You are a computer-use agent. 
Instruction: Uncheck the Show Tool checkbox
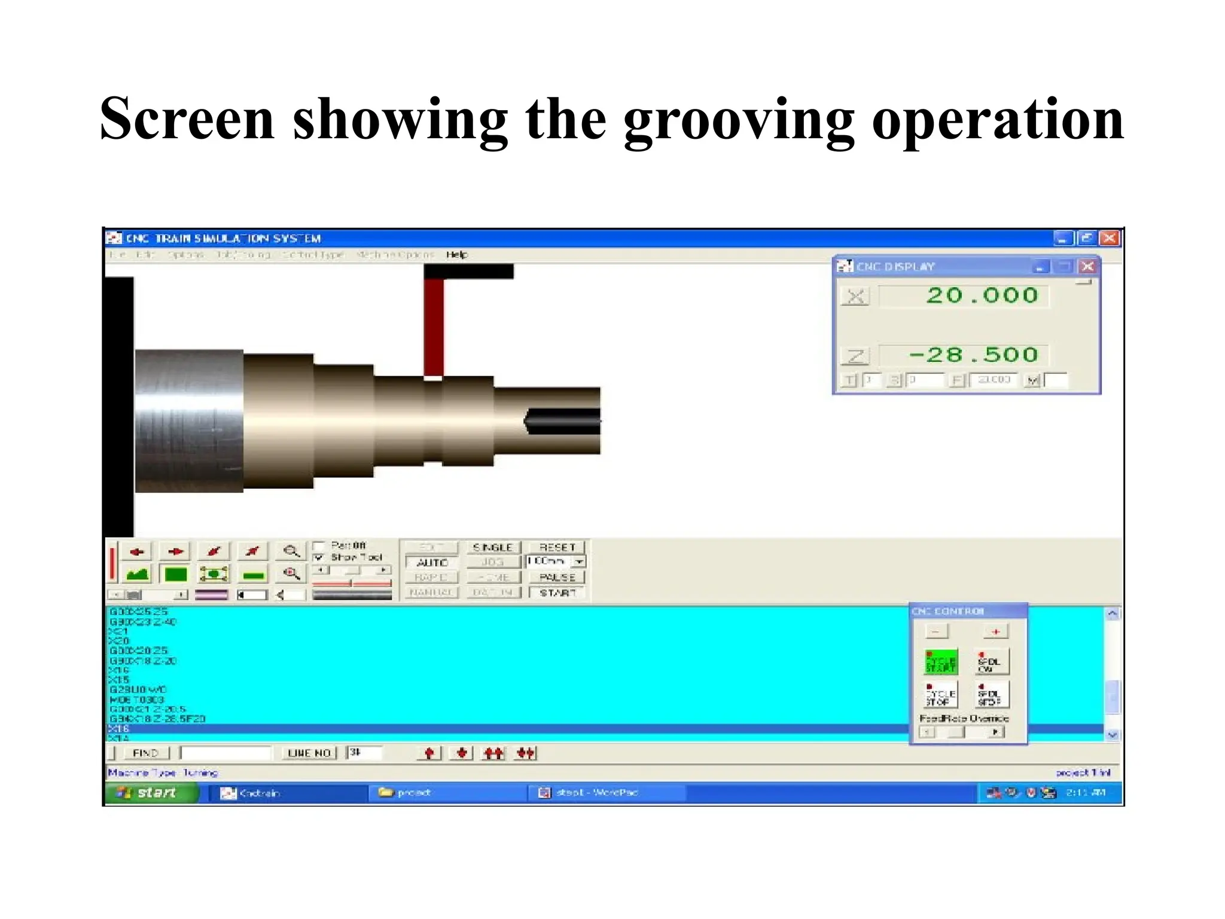click(319, 558)
